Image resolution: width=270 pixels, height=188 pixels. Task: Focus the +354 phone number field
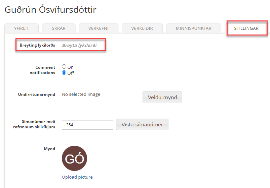pyautogui.click(x=87, y=125)
